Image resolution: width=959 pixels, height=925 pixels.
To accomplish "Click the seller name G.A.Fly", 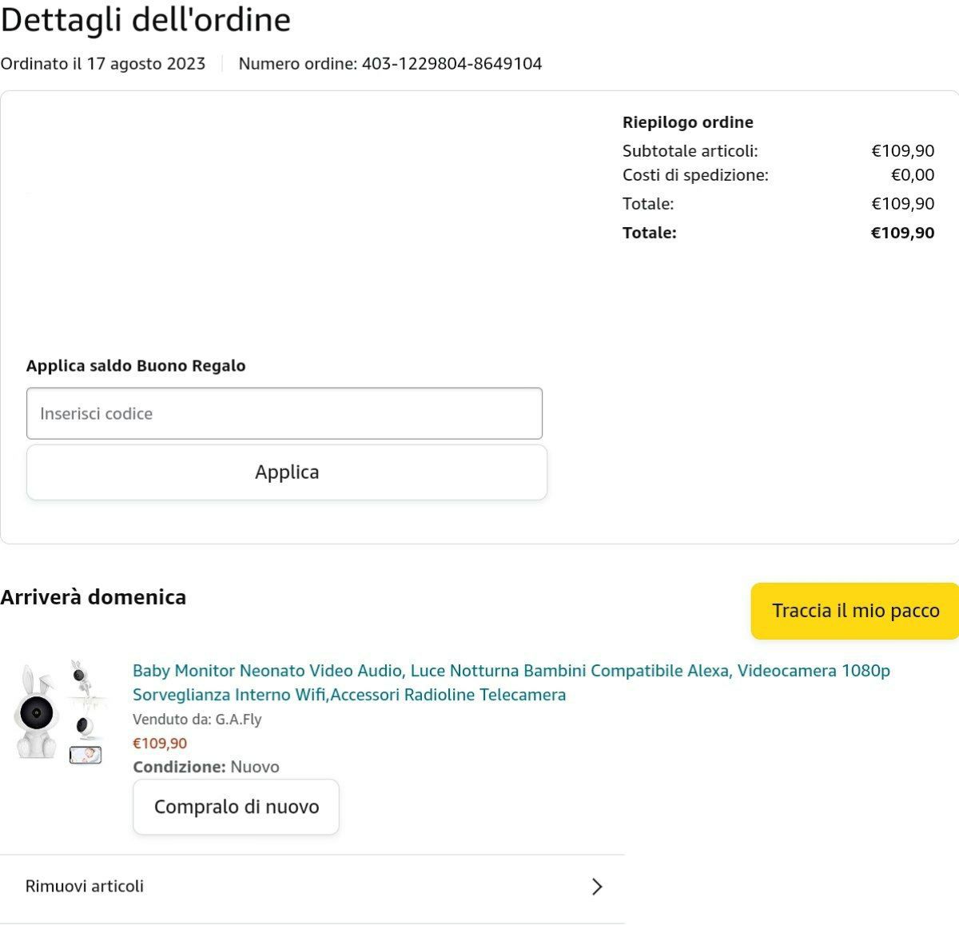I will click(x=238, y=719).
